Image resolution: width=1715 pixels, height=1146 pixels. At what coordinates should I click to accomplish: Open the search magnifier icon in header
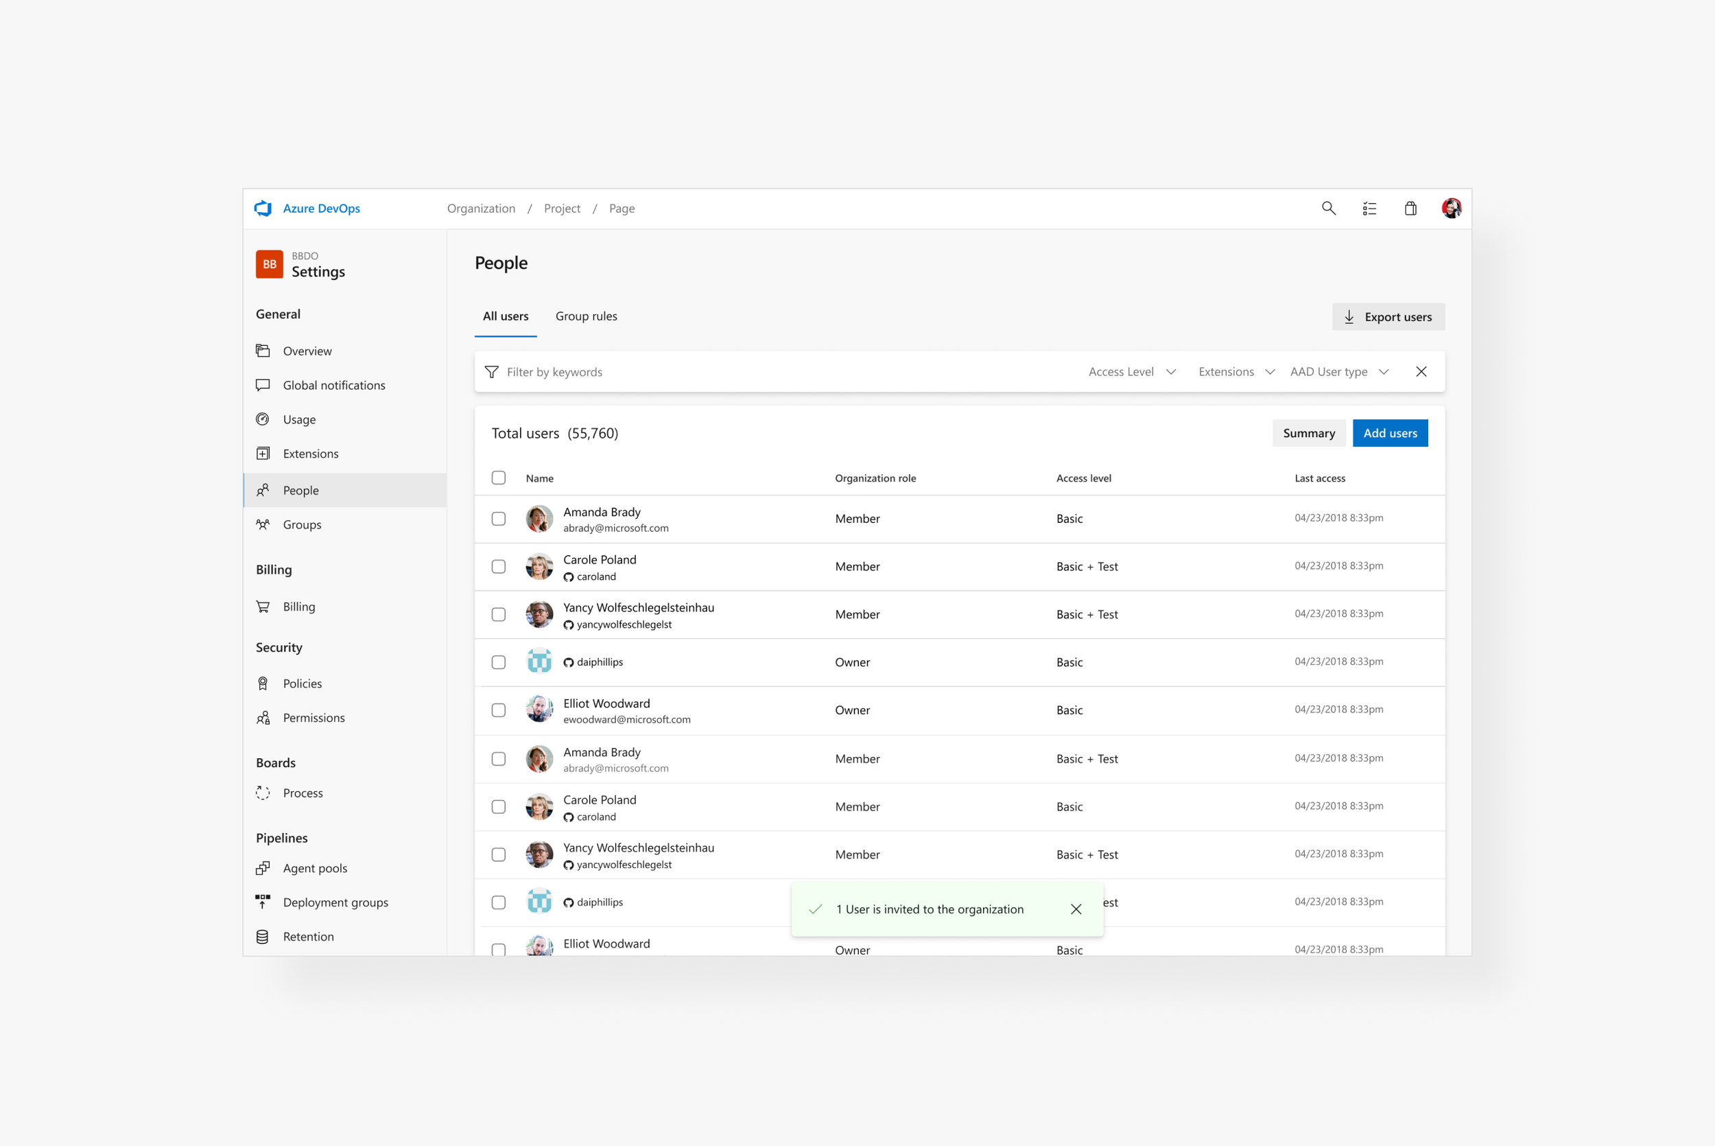pyautogui.click(x=1329, y=209)
